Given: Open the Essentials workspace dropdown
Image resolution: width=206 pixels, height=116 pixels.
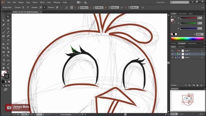Looking at the screenshot, I should click(x=162, y=2).
